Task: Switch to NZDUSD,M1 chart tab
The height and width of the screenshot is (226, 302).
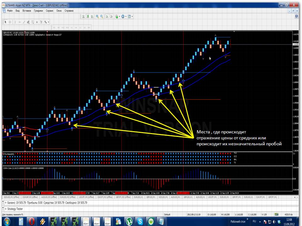Action: click(163, 197)
